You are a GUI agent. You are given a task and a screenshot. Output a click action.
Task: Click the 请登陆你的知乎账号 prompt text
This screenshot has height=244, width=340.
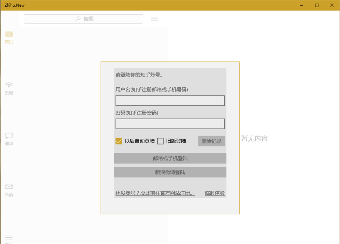[139, 75]
